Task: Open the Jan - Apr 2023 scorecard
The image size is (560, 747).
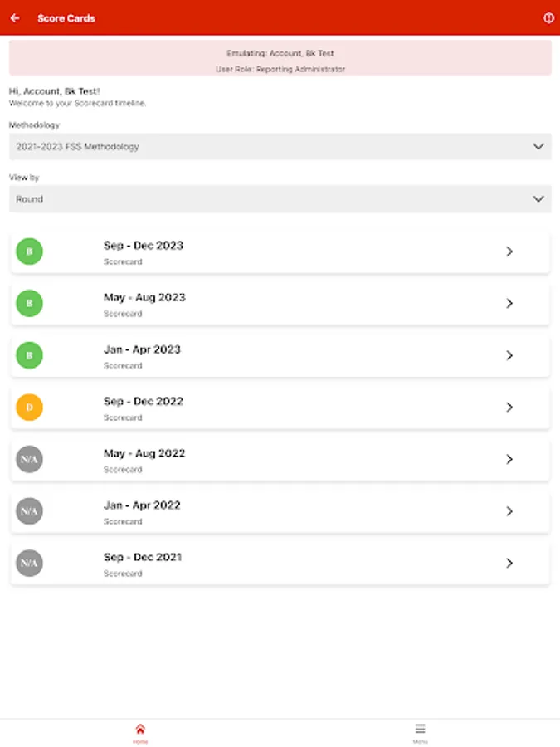Action: tap(280, 355)
